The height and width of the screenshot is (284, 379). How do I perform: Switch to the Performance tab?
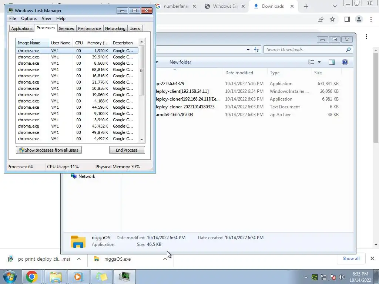[90, 28]
